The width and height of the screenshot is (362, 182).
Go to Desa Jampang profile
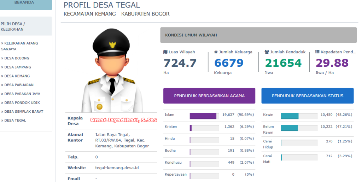coord(18,67)
